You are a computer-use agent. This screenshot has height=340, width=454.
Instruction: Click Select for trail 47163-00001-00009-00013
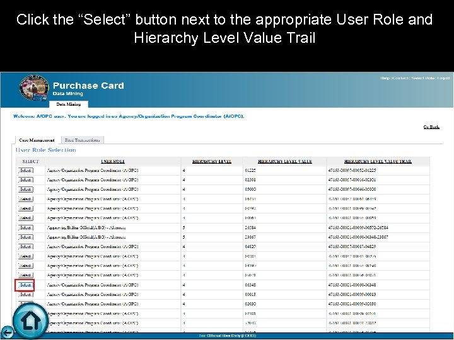(x=25, y=295)
